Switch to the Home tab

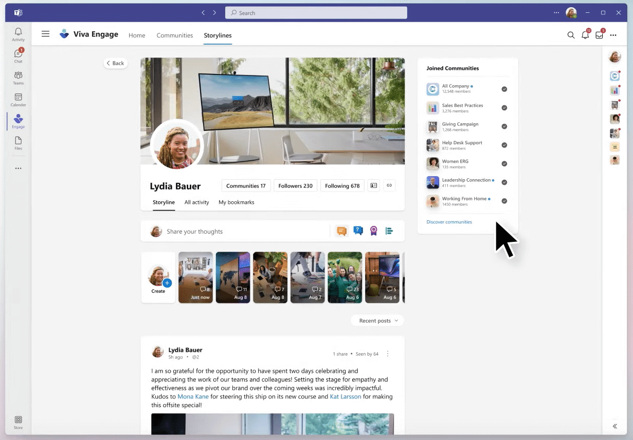pos(137,35)
